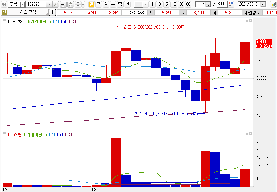Select the 일 daily chart period

[91, 4]
